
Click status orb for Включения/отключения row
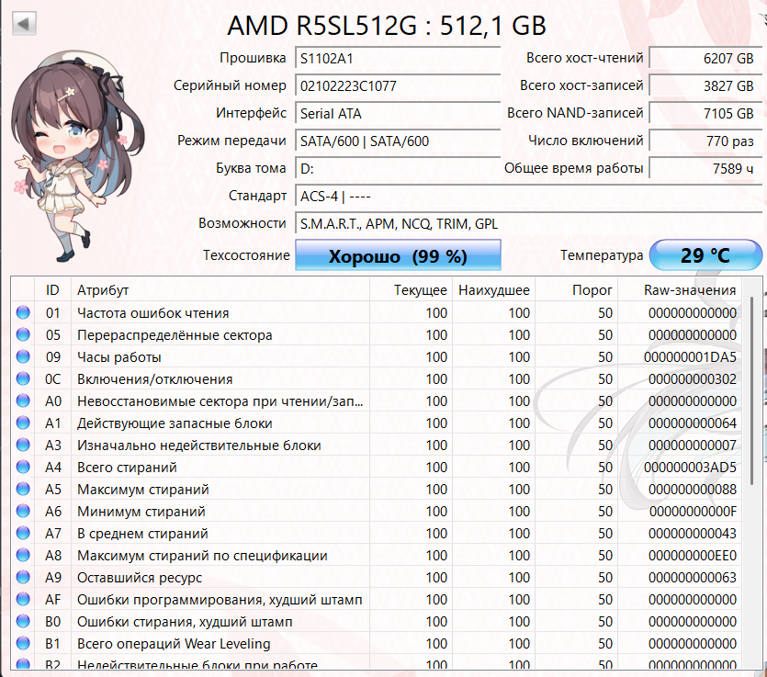23,379
